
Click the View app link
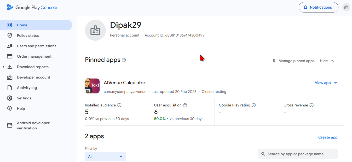pyautogui.click(x=326, y=83)
